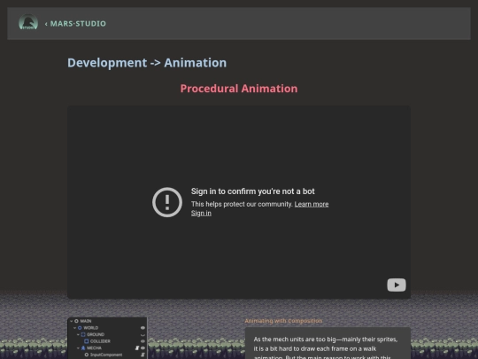This screenshot has height=359, width=478.
Task: Select the WORLD node type icon
Action: tap(80, 328)
